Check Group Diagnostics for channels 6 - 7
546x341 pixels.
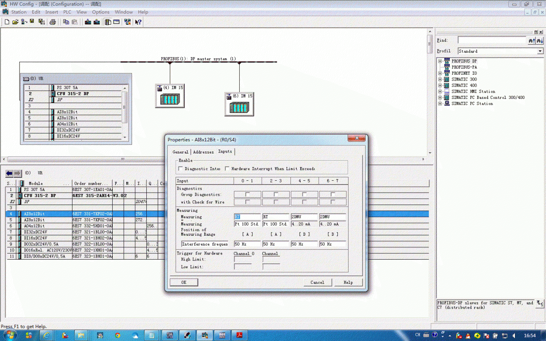333,194
